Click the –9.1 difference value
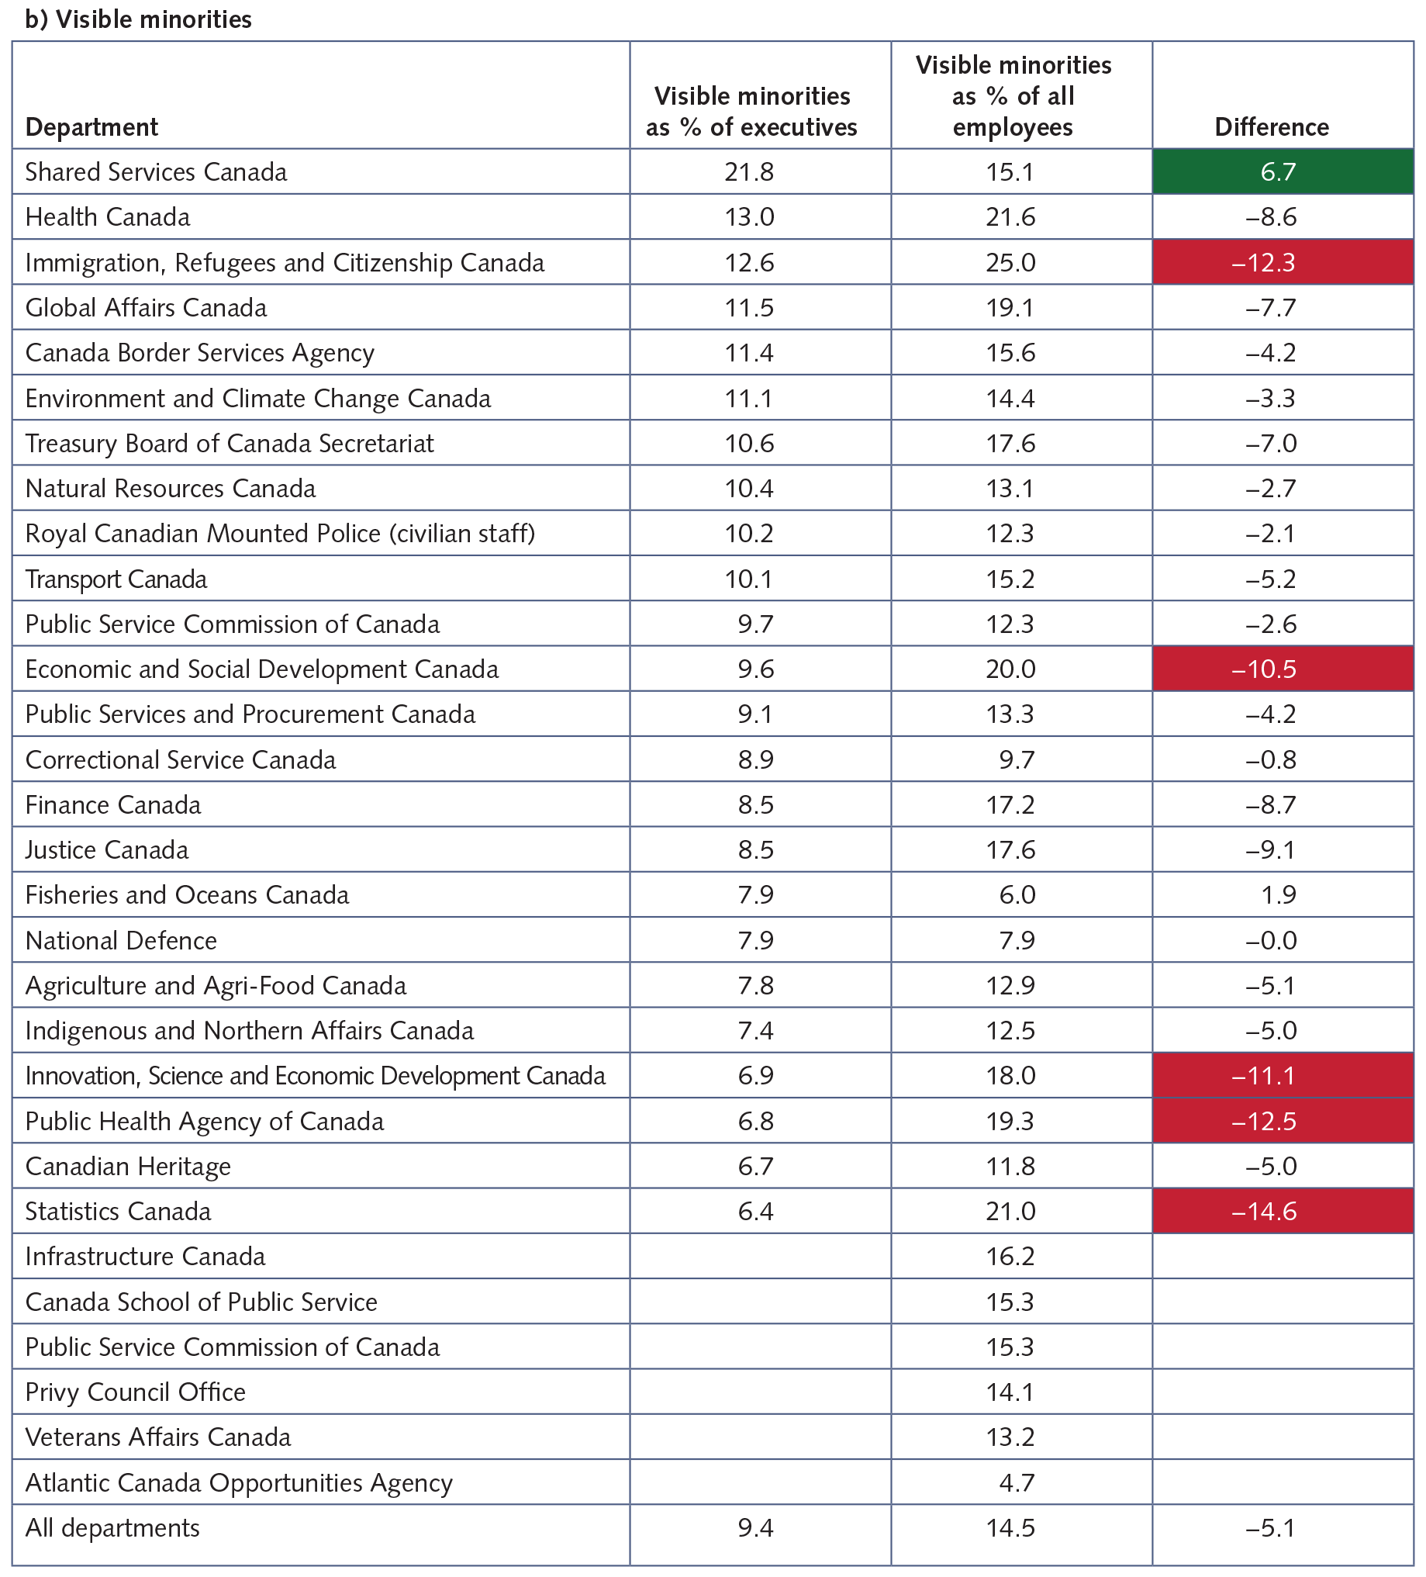The width and height of the screenshot is (1426, 1577). [1271, 849]
